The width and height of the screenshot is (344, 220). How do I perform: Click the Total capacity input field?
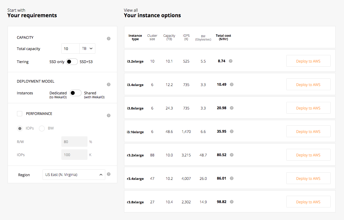click(x=71, y=49)
